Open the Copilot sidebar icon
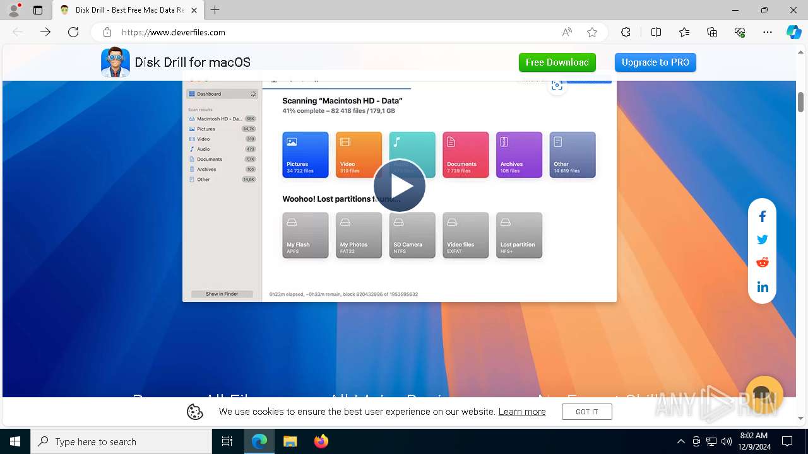 coord(793,32)
